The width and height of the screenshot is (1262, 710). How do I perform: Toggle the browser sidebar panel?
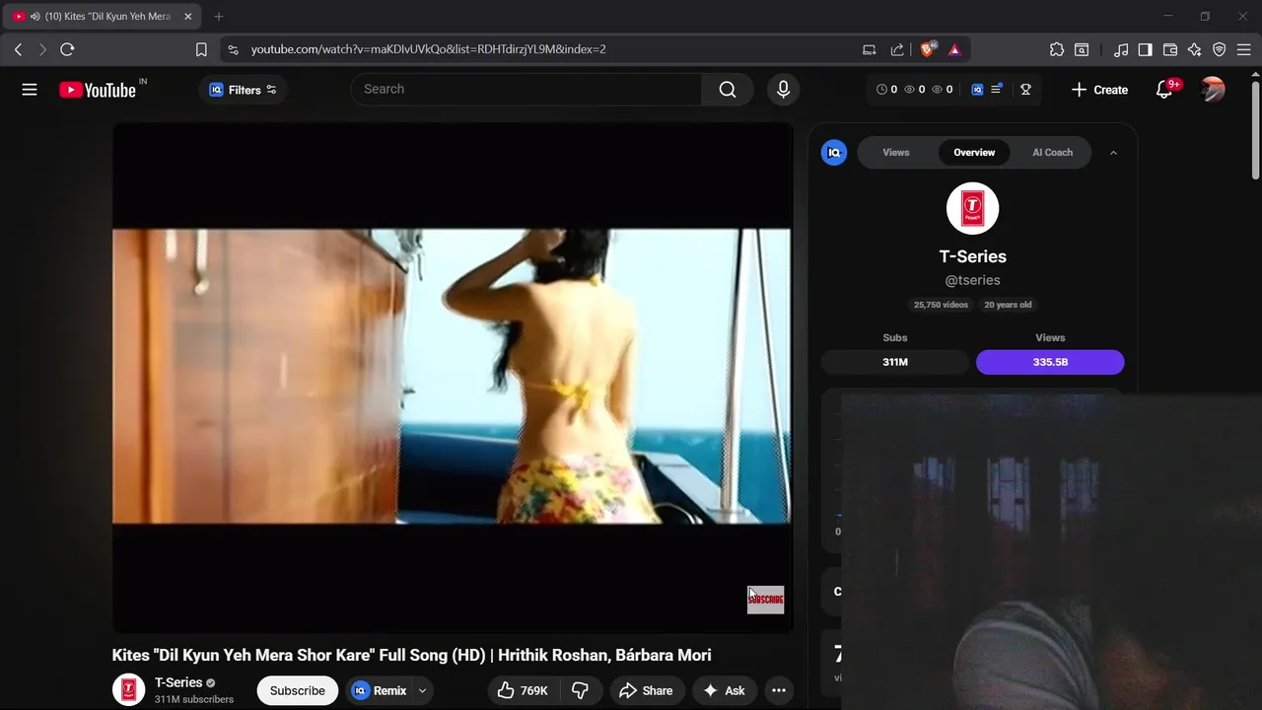pos(1145,49)
